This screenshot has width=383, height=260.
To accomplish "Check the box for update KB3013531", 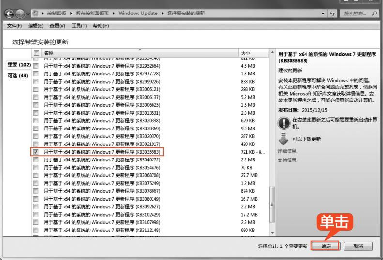I will tap(36, 113).
